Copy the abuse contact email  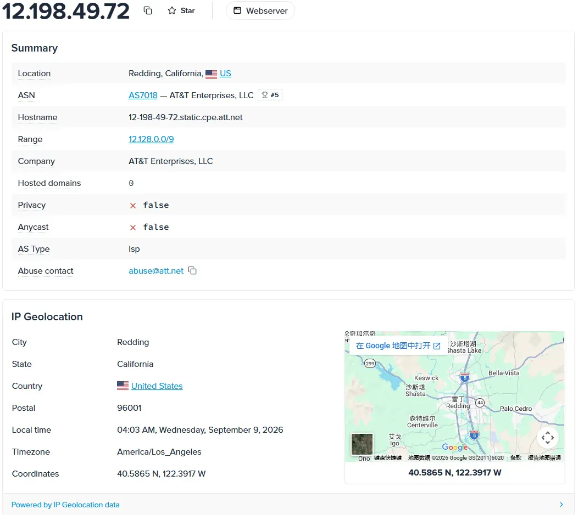click(192, 271)
